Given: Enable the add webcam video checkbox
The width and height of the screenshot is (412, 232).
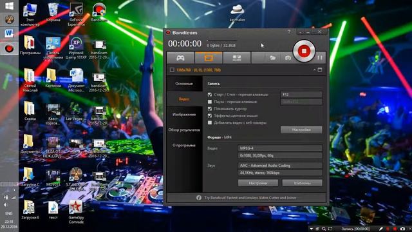Looking at the screenshot, I should [x=210, y=122].
